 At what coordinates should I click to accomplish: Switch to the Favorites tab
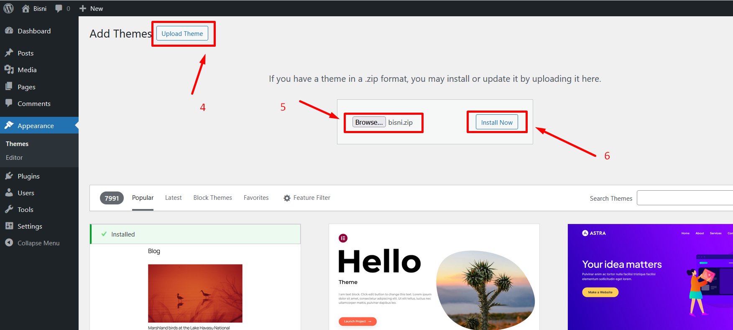click(x=256, y=198)
